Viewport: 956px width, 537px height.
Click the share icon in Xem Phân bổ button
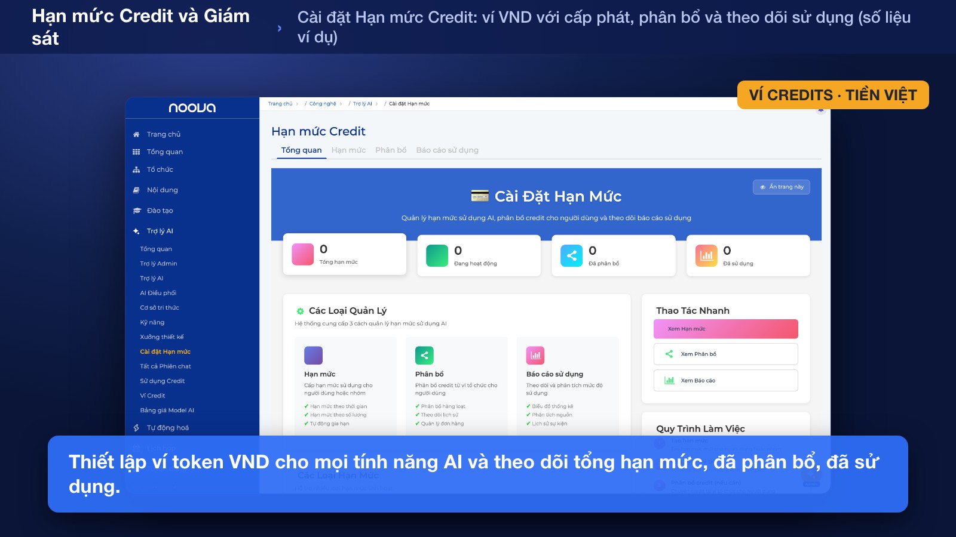pos(669,354)
